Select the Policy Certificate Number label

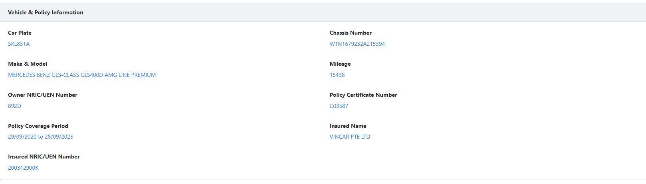(363, 95)
